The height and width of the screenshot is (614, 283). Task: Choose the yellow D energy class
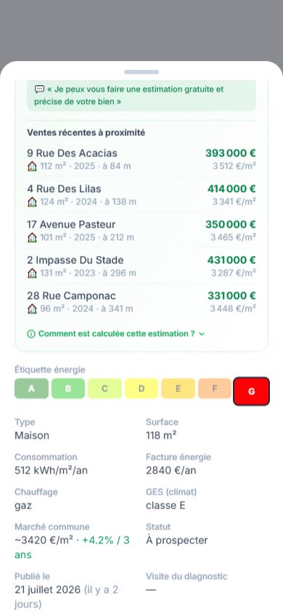(141, 388)
